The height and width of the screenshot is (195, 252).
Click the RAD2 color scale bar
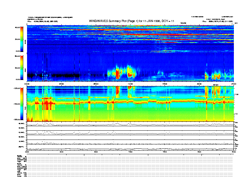click(22, 39)
